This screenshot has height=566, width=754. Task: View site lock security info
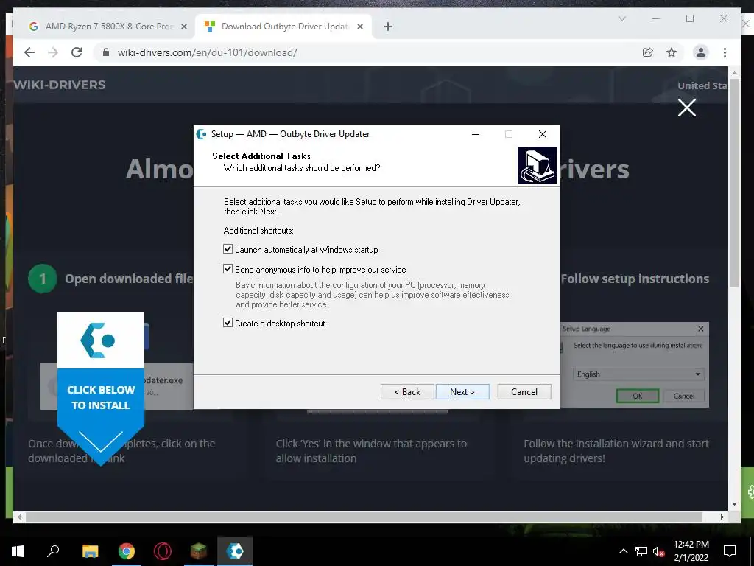point(106,52)
